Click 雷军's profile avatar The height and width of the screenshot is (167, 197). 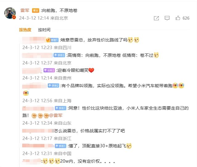(x=10, y=13)
